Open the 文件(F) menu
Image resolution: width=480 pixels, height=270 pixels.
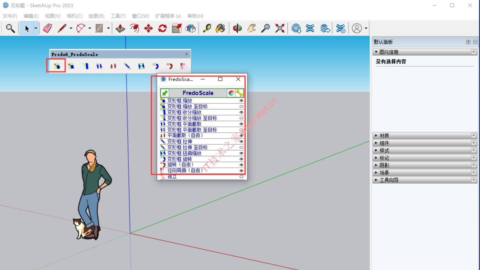click(10, 16)
